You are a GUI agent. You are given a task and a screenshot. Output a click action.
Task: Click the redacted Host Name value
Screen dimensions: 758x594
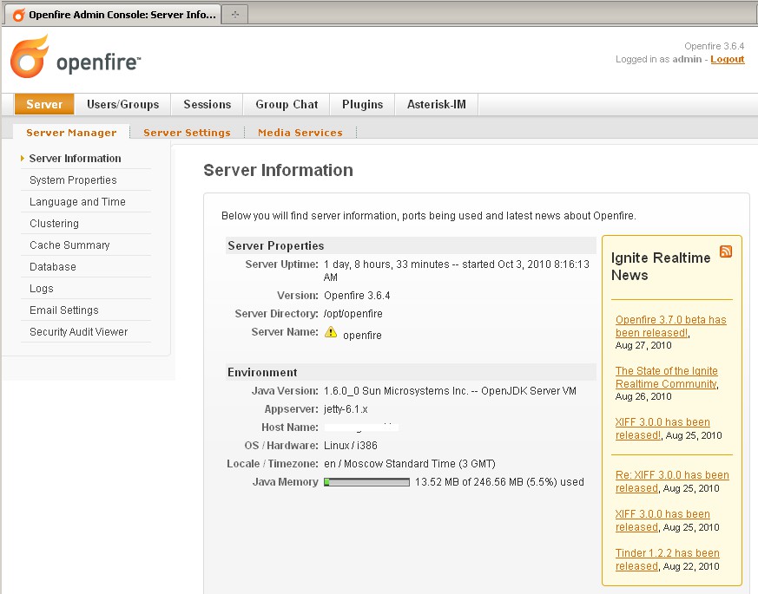pos(361,428)
